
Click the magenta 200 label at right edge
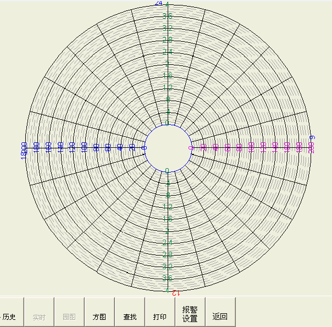(312, 147)
